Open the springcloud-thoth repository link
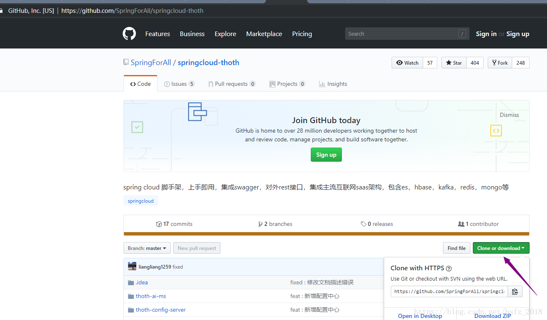Image resolution: width=547 pixels, height=320 pixels. pos(208,63)
